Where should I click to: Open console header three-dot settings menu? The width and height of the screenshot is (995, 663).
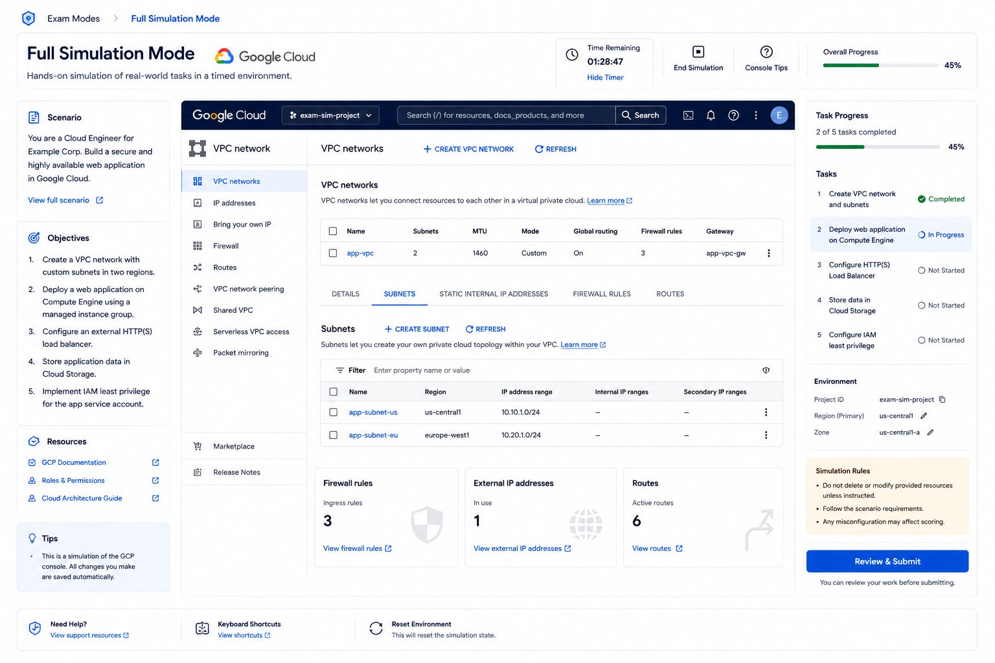click(755, 115)
